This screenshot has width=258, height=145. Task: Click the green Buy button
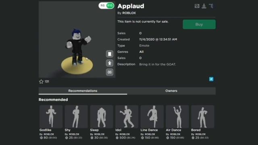point(199,24)
